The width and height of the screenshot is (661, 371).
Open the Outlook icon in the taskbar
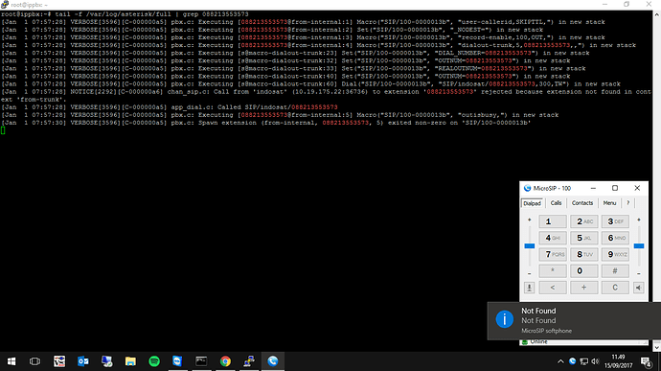83,361
